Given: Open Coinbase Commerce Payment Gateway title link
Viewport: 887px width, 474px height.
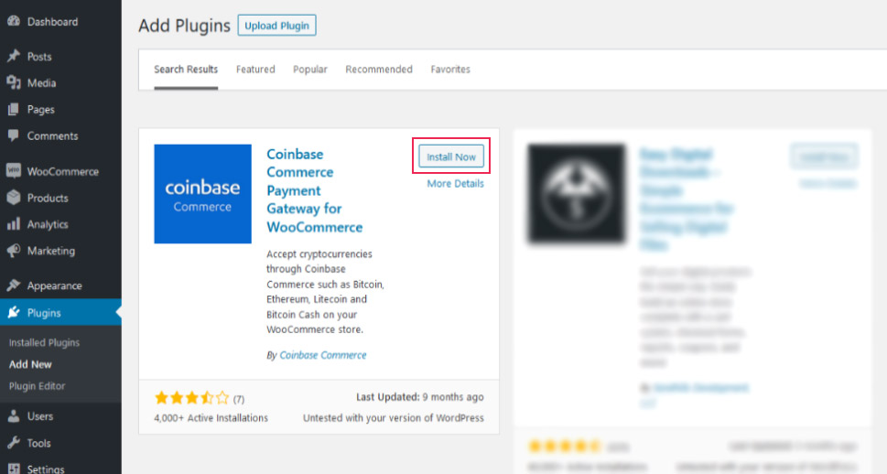Looking at the screenshot, I should 315,190.
